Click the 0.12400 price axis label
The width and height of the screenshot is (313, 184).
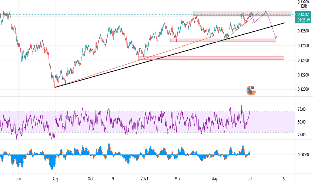(x=303, y=60)
